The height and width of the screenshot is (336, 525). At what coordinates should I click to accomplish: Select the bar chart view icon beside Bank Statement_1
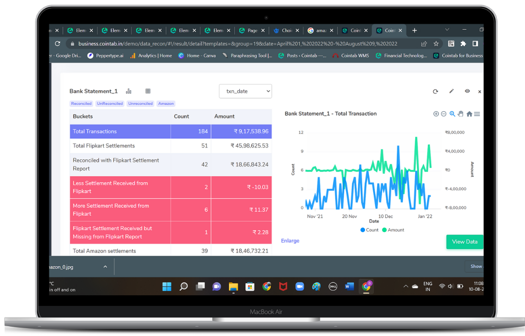tap(129, 91)
